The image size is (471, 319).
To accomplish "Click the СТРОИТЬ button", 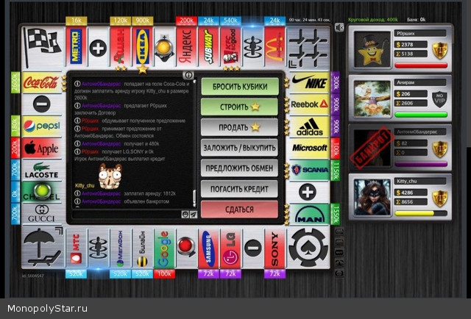I will pos(240,107).
